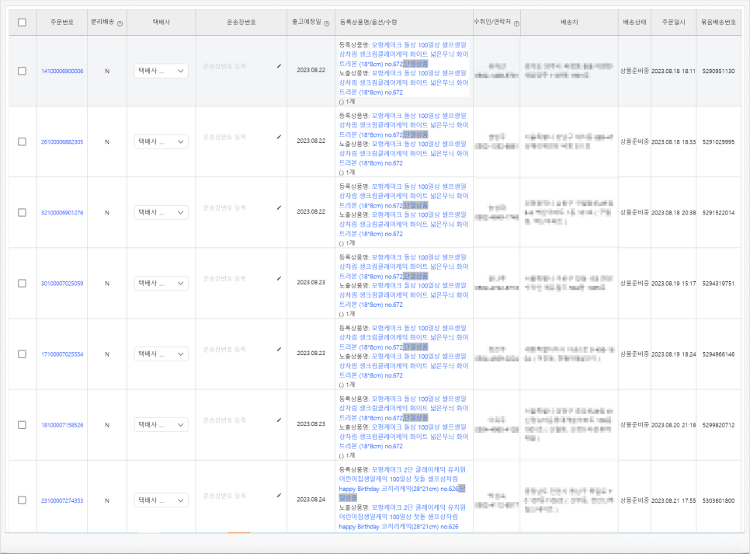Open the 택배사 dropdown for order 23100007274353
This screenshot has width=750, height=554.
coord(161,500)
